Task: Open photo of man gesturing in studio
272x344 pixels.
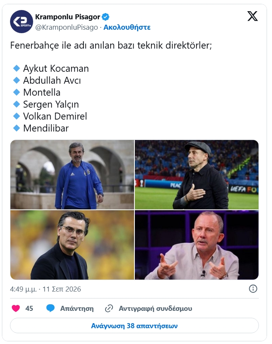Action: 196,245
